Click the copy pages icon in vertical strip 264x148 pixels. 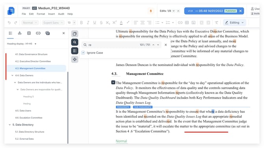(75, 34)
